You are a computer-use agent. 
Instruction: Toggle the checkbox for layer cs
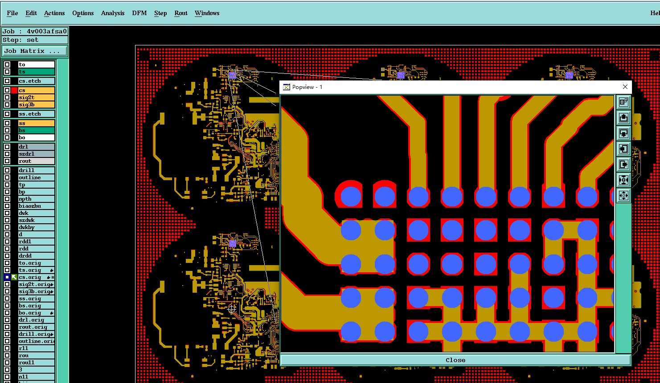point(7,90)
